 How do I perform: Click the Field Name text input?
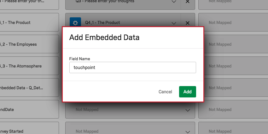coord(132,67)
